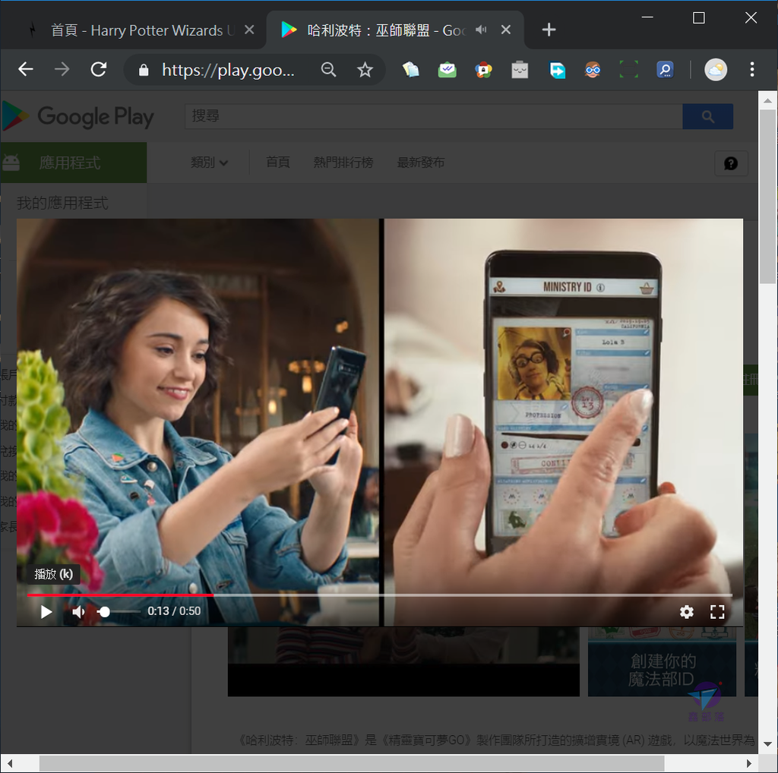
Task: Click the blue search button
Action: point(707,116)
